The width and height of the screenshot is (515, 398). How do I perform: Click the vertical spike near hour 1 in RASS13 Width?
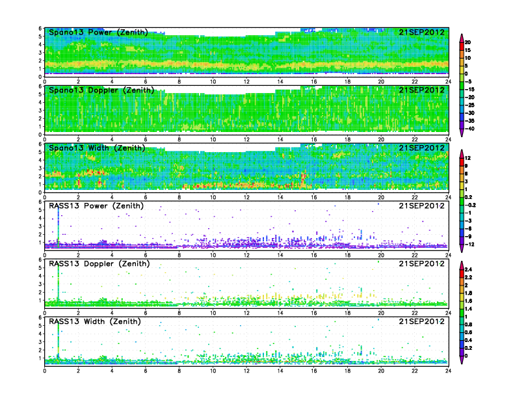tap(59, 341)
